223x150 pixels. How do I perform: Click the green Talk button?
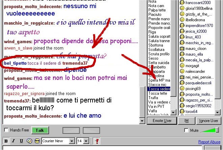[40, 130]
